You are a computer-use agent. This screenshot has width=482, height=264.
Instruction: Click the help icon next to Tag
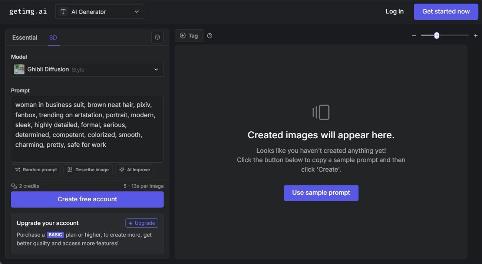point(209,36)
